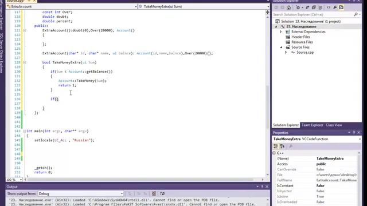367x206 pixels.
Task: Switch to the Class View tab
Action: (x=334, y=125)
